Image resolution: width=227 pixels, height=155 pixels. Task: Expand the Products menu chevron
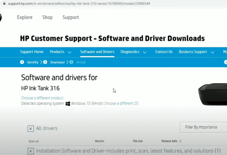[x=69, y=52]
